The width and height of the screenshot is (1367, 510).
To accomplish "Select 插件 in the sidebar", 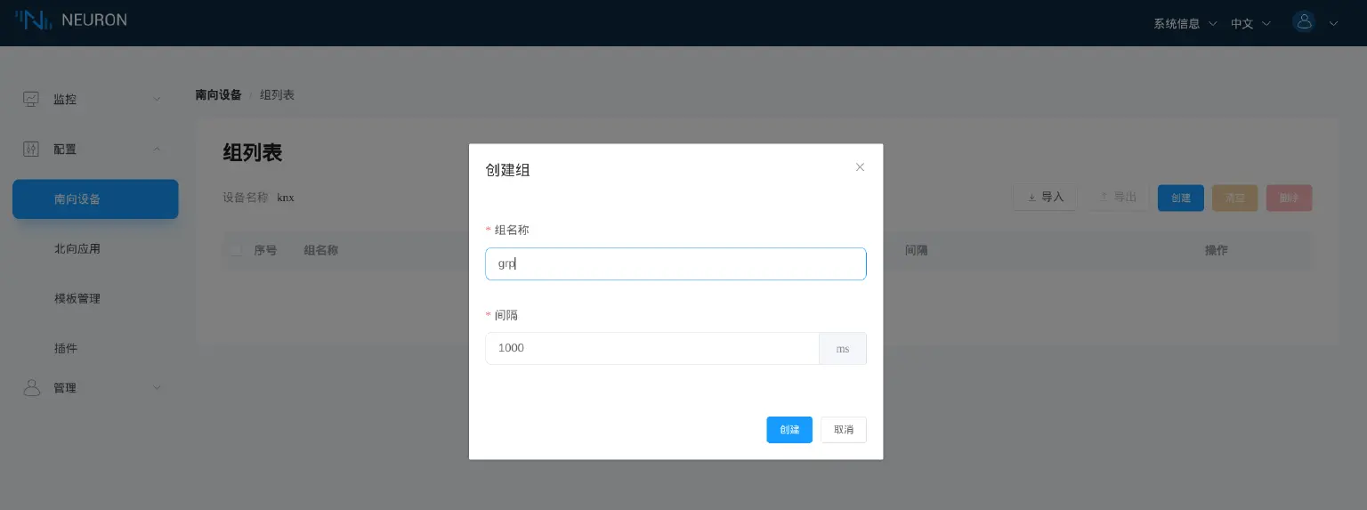I will click(x=66, y=349).
